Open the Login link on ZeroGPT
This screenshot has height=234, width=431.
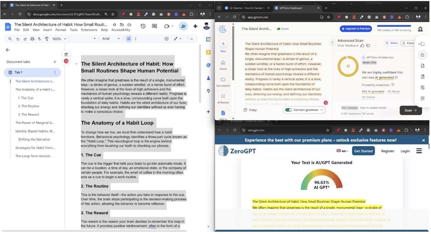tap(405, 151)
